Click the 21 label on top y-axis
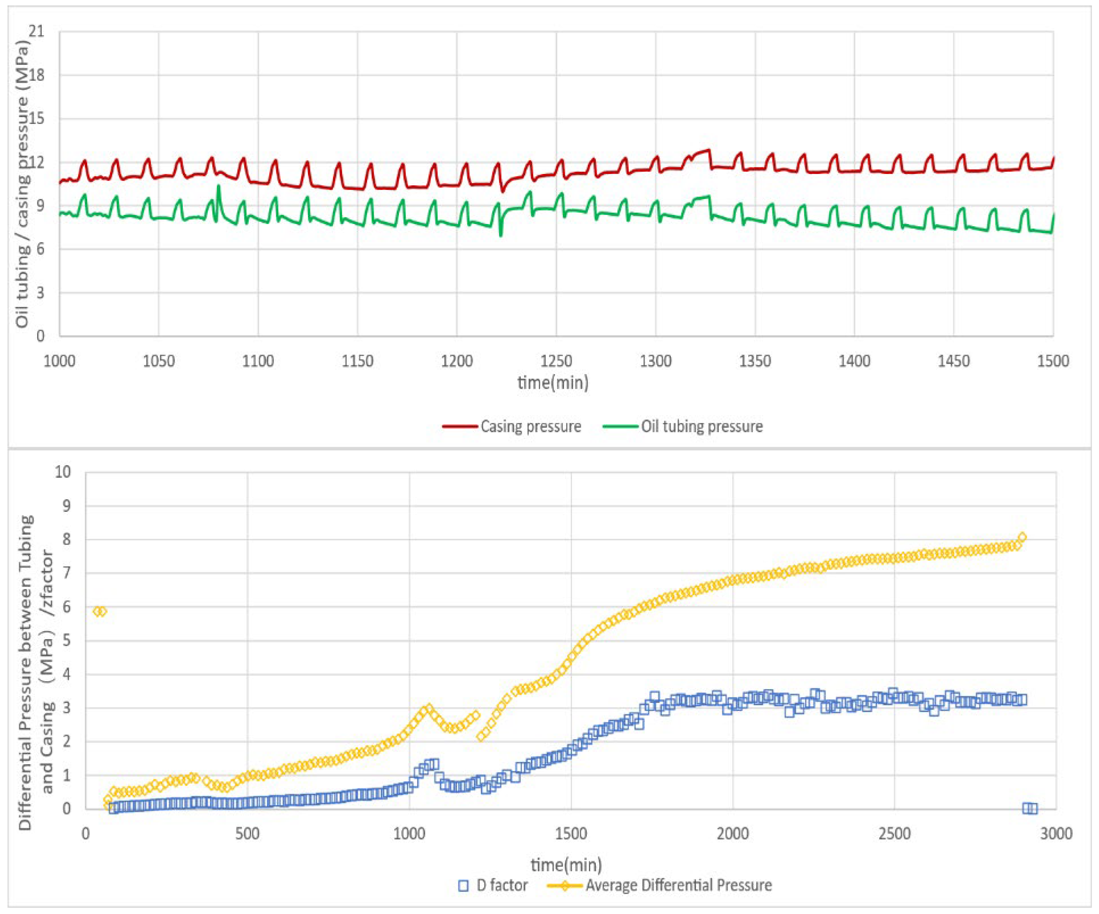This screenshot has width=1099, height=914. tap(37, 31)
